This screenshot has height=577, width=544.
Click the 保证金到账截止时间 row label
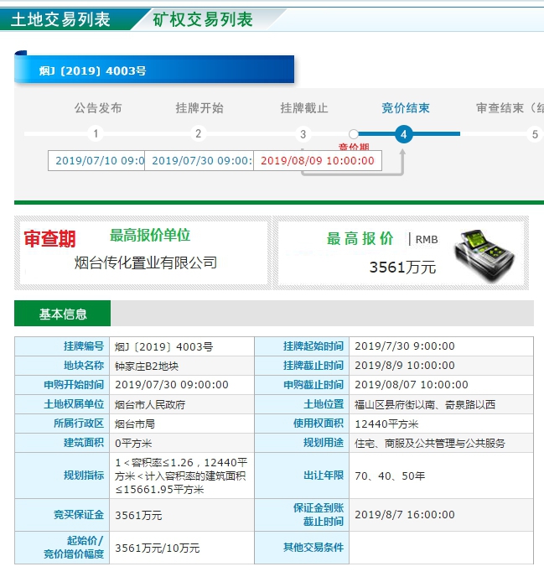click(x=319, y=514)
